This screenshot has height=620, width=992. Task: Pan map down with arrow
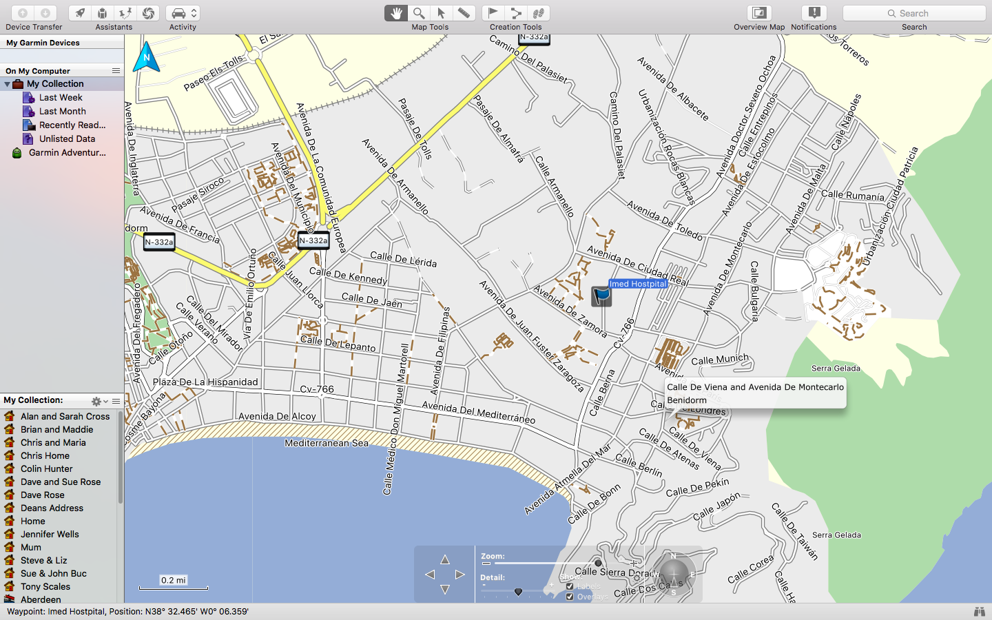(445, 590)
